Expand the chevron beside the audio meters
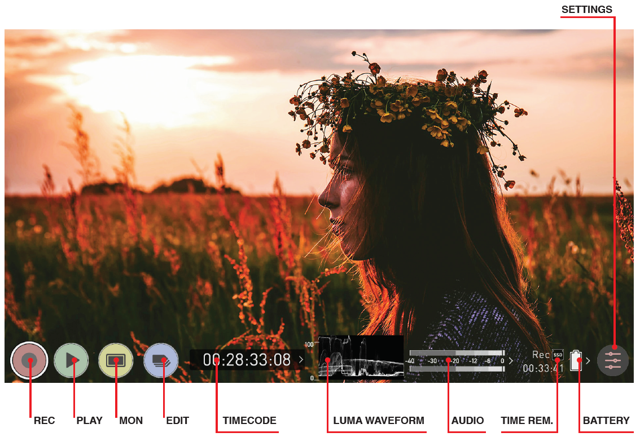The height and width of the screenshot is (437, 640). 511,360
